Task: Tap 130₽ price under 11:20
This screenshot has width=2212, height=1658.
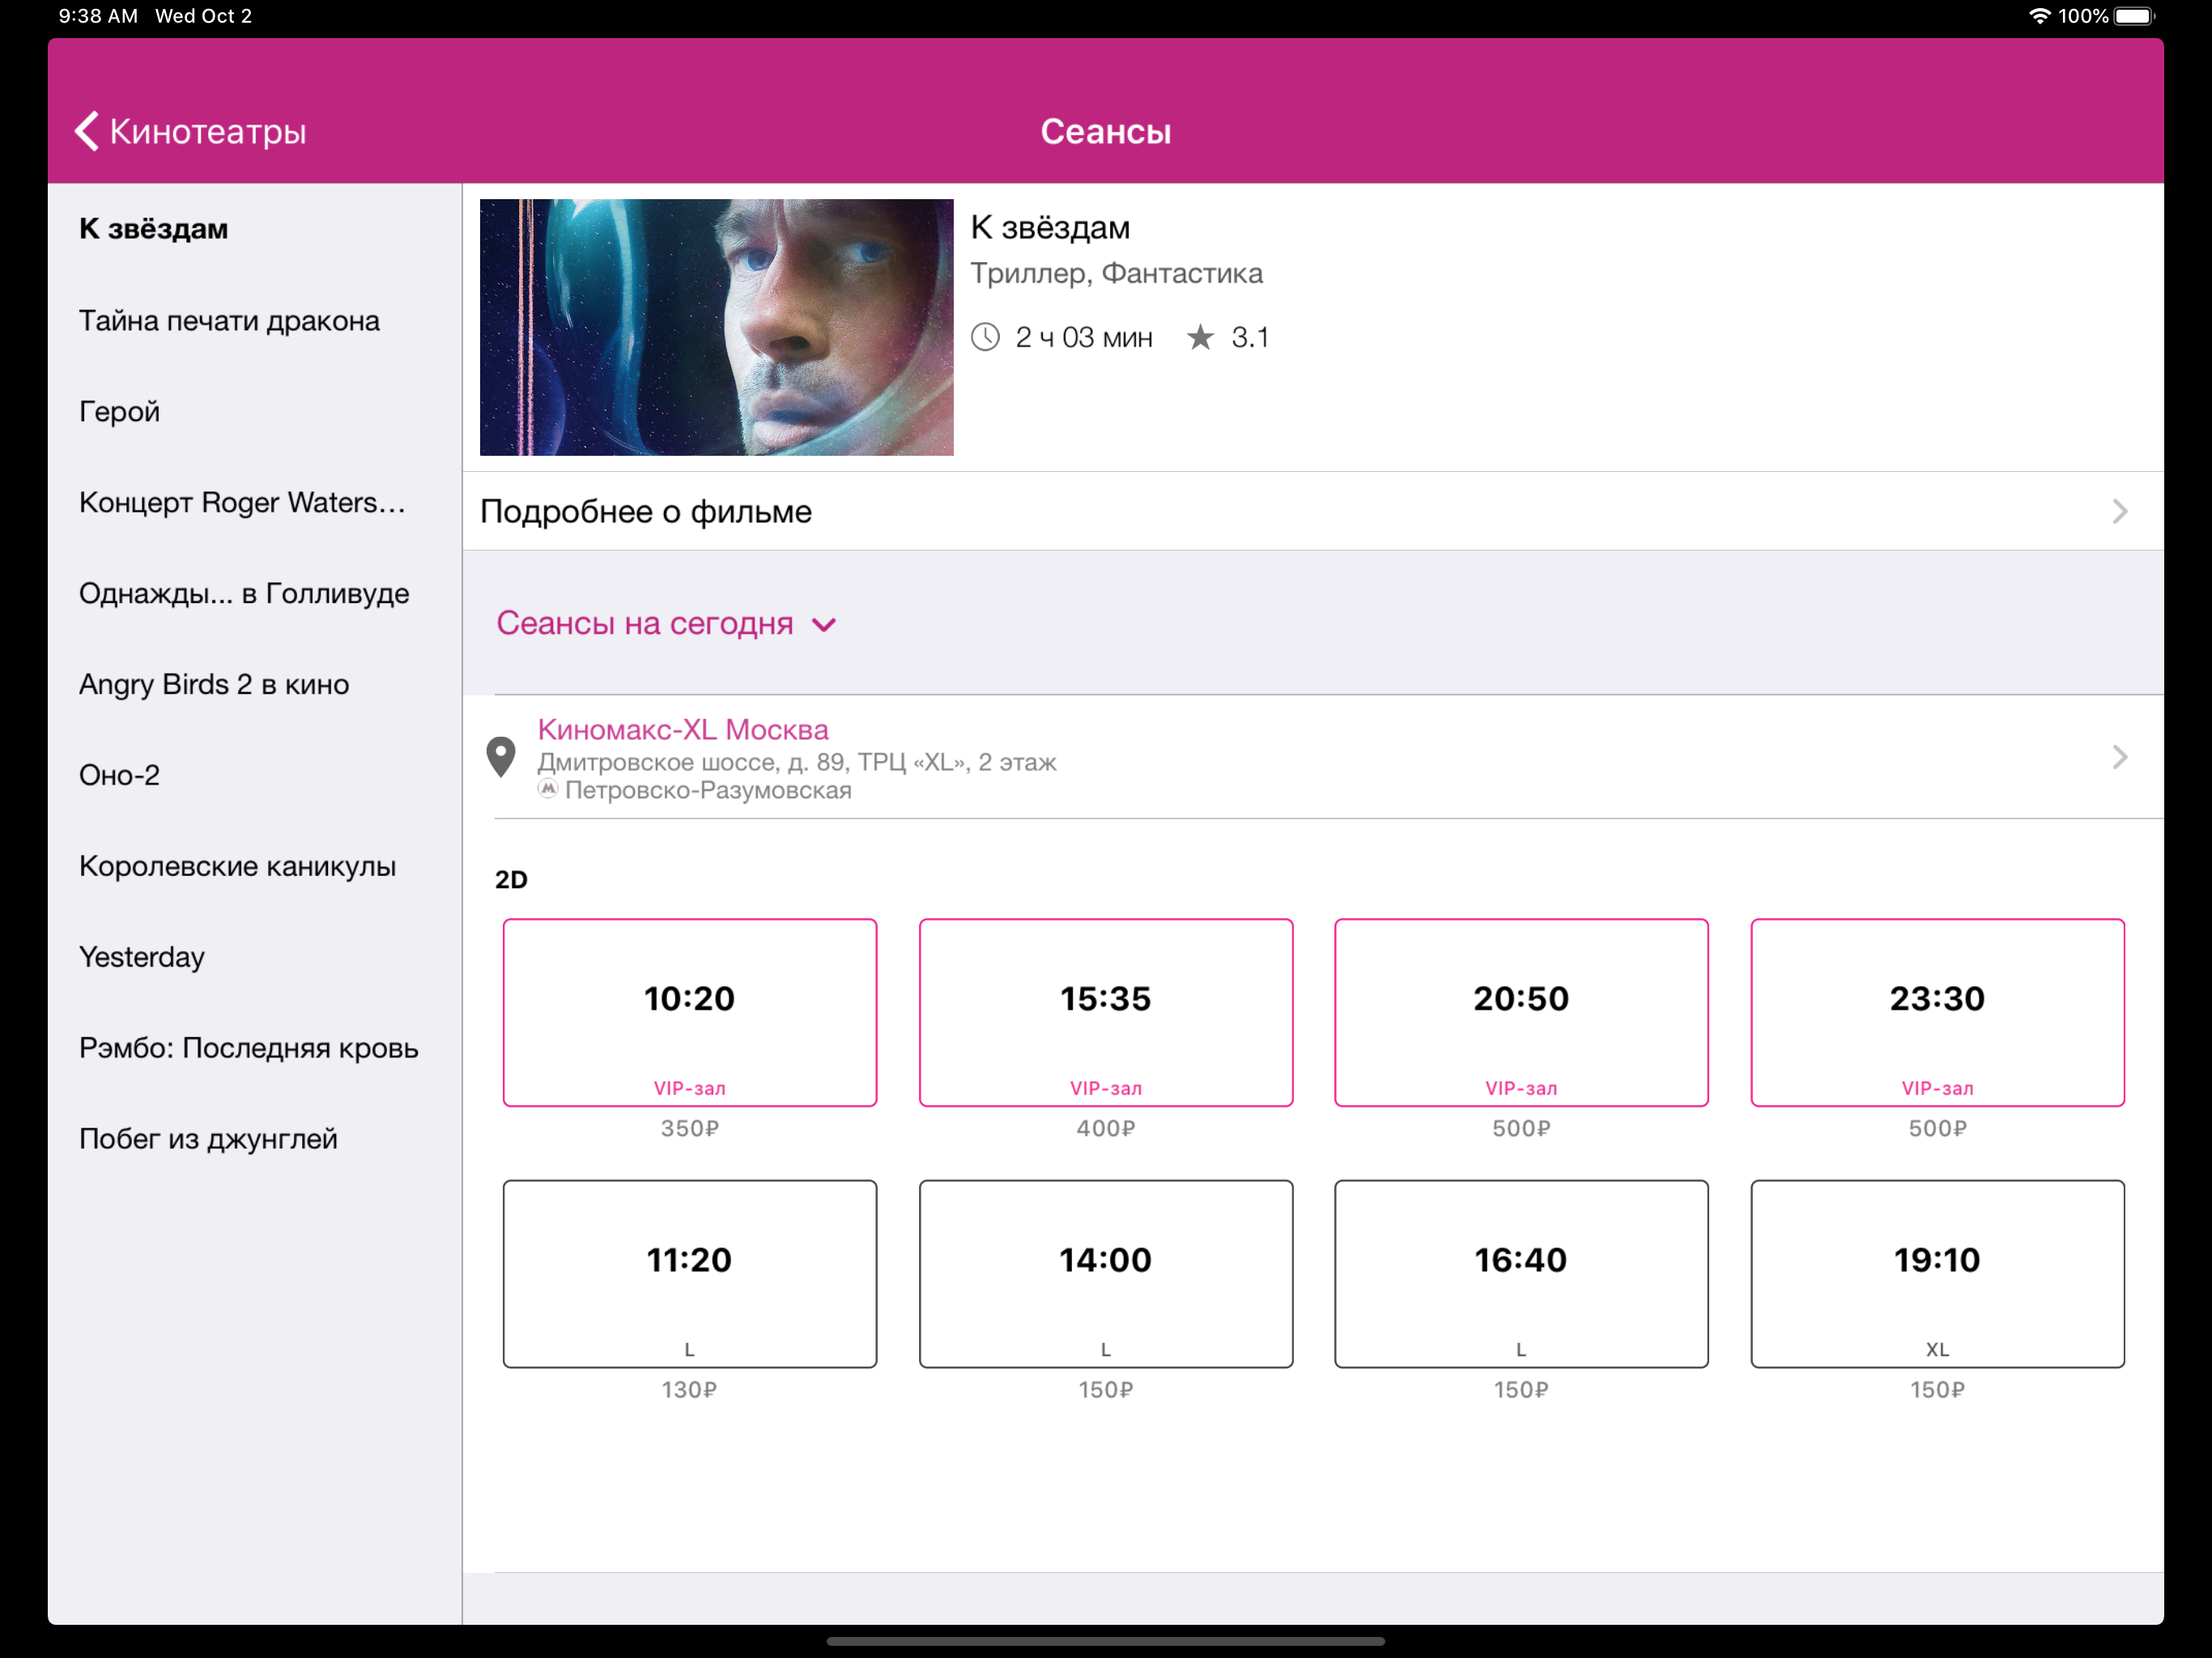Action: pyautogui.click(x=690, y=1389)
